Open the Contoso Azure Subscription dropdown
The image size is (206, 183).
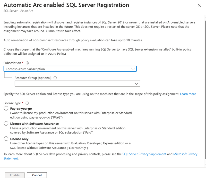click(x=70, y=69)
